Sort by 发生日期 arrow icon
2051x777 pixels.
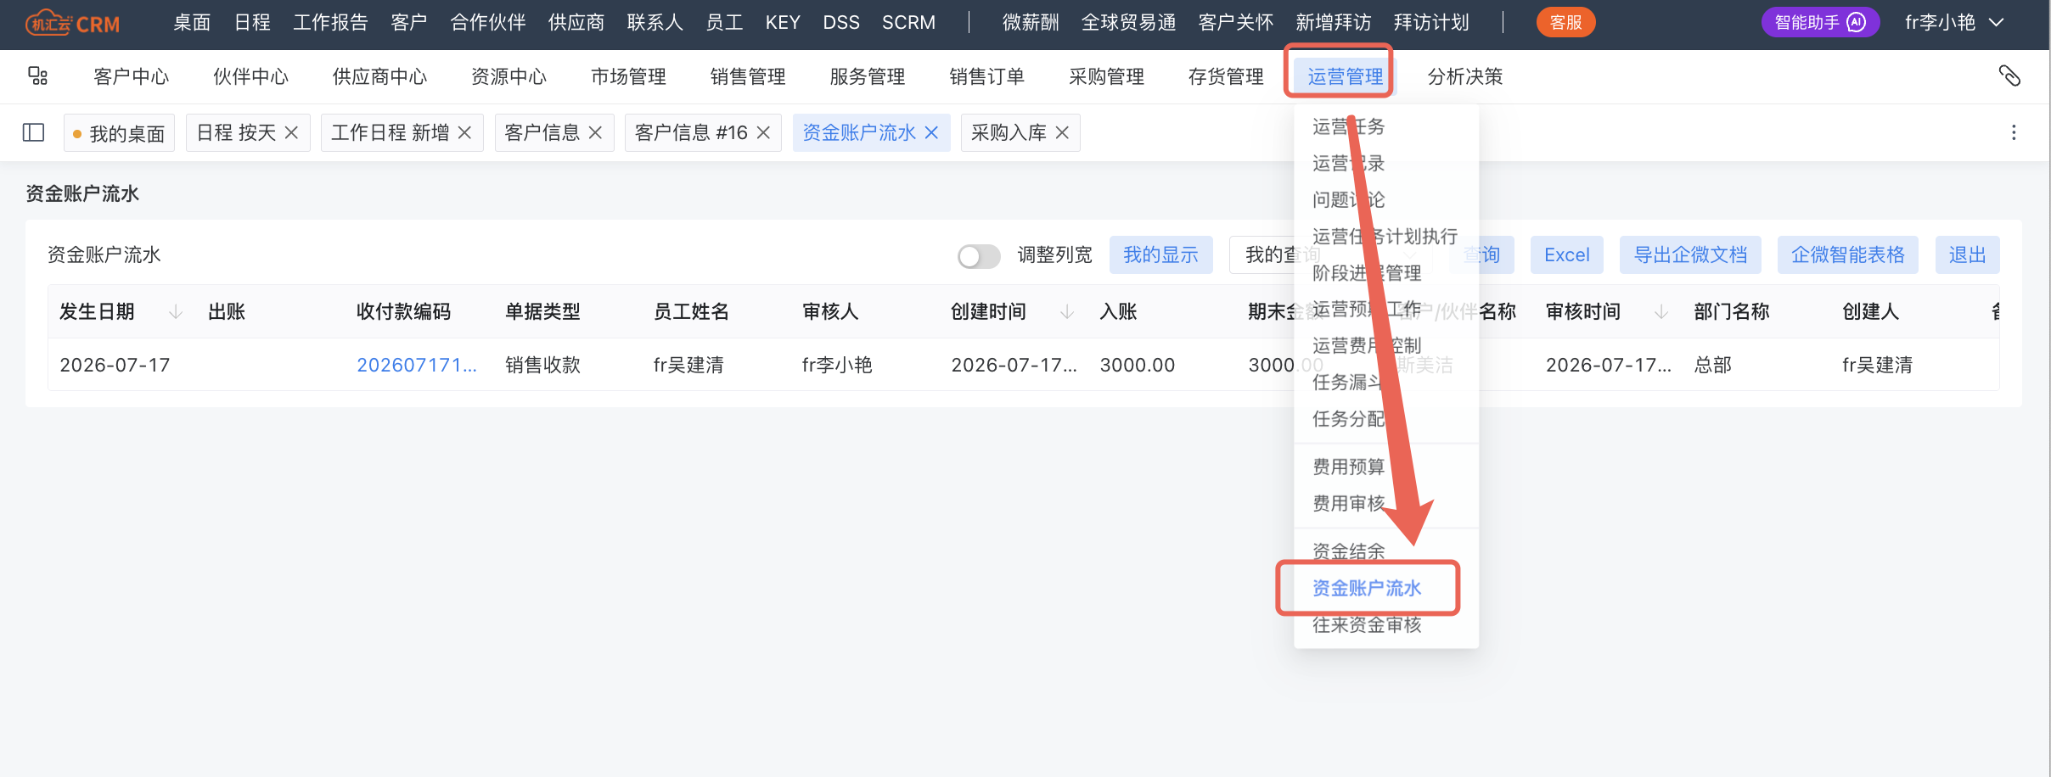(176, 311)
